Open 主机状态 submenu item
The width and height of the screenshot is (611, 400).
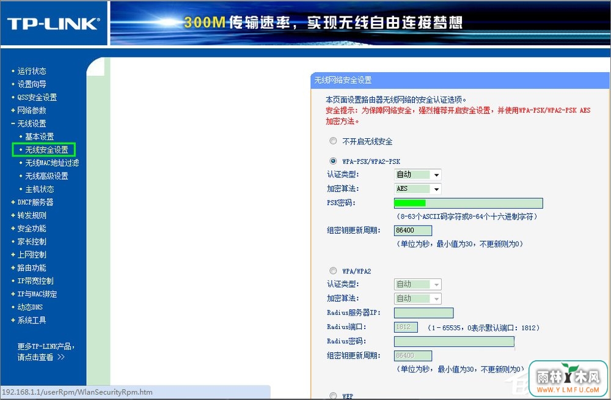[39, 189]
